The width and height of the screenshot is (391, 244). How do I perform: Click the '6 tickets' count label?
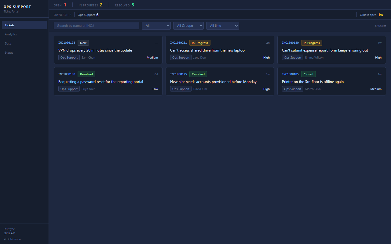381,26
